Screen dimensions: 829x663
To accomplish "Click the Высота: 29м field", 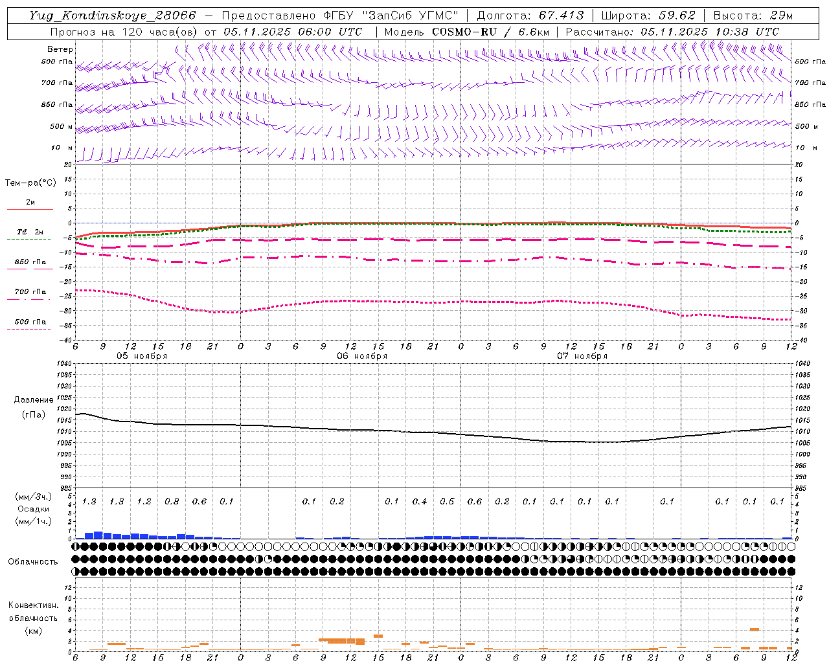I will coord(753,16).
